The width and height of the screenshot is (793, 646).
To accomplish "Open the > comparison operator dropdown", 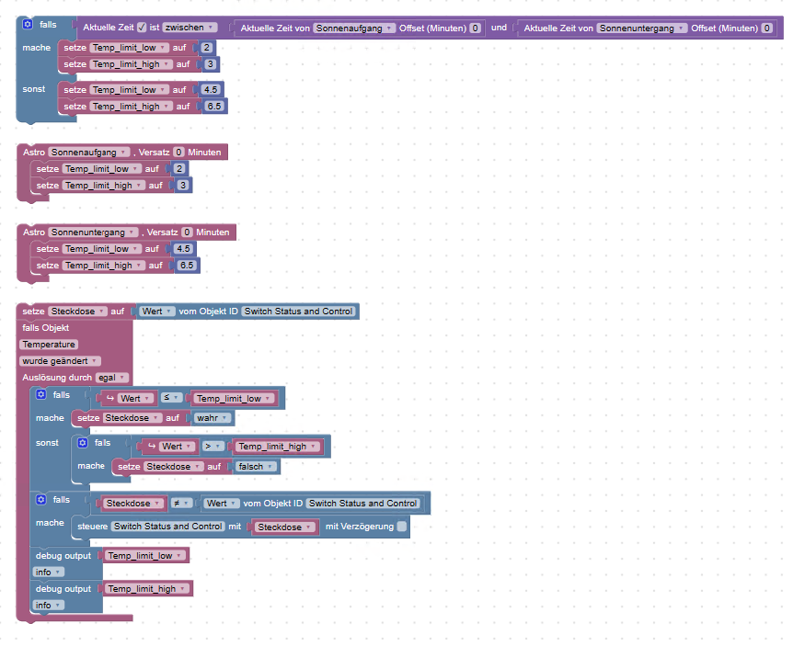I will pyautogui.click(x=213, y=446).
